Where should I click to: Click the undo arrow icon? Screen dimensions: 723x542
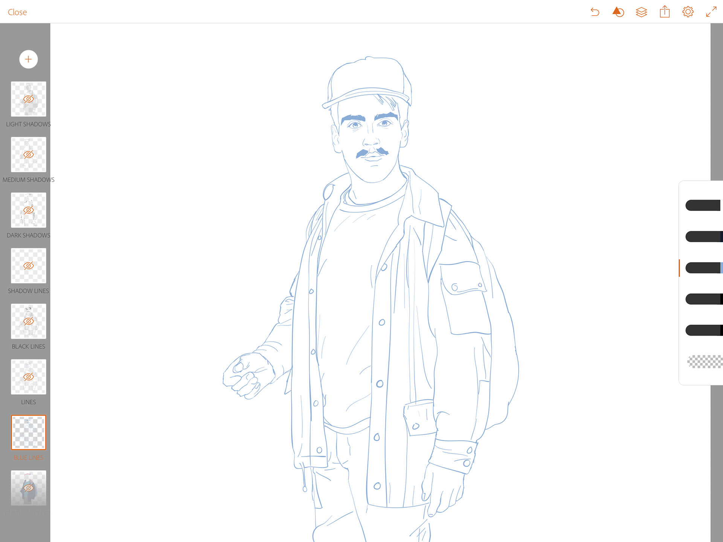(595, 12)
